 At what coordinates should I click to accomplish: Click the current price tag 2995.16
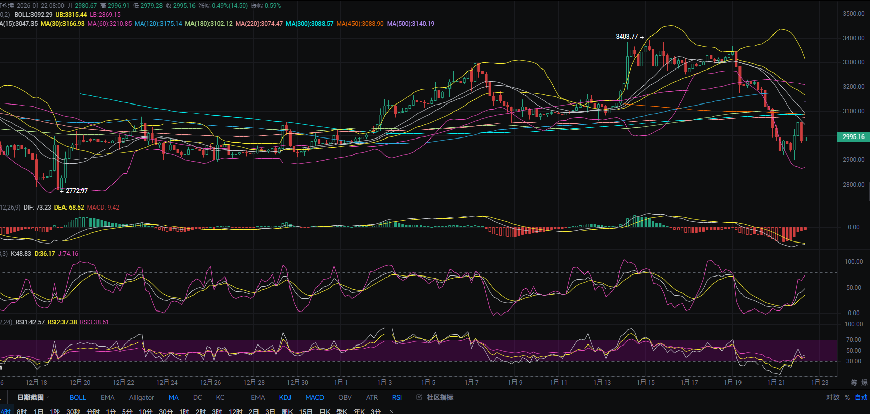853,137
